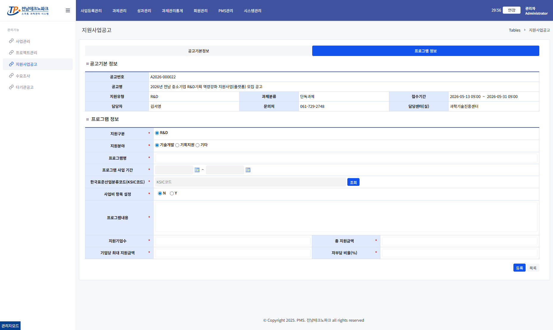This screenshot has height=330, width=553.
Task: Click link icon next to 프로젝트관리
Action: click(11, 52)
